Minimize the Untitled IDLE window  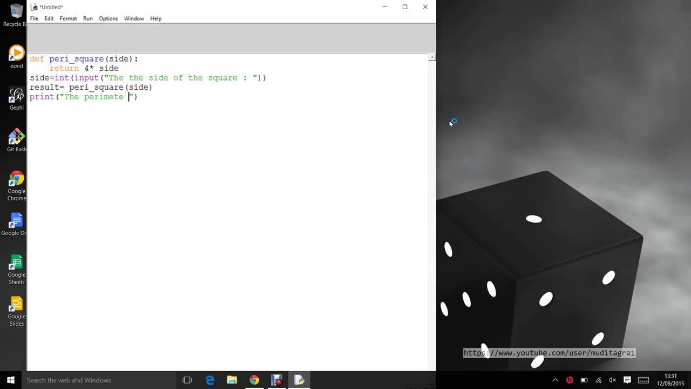point(384,7)
